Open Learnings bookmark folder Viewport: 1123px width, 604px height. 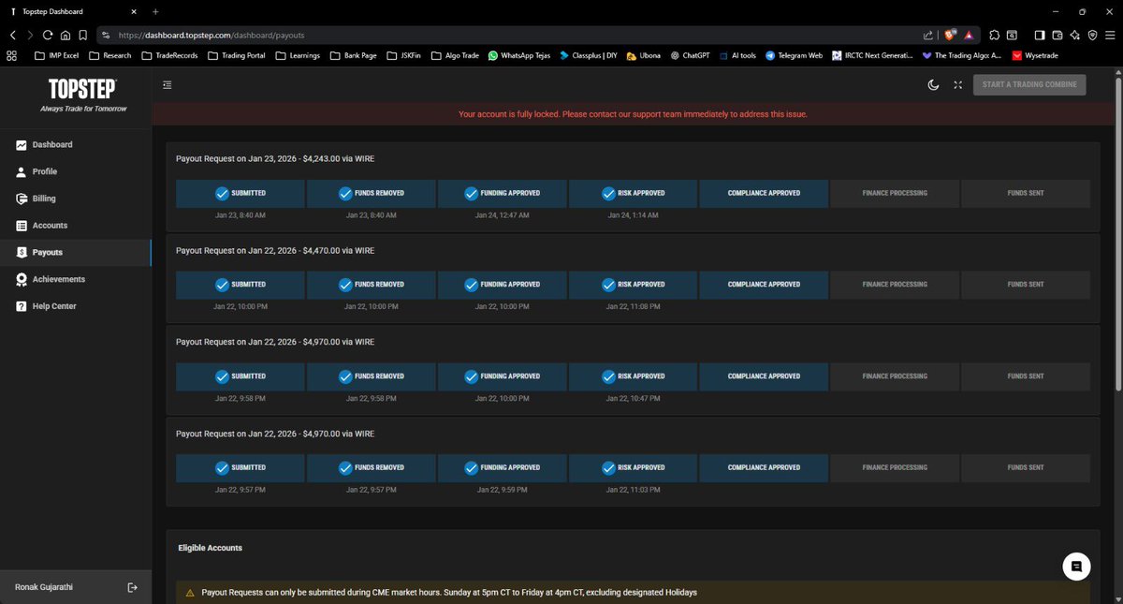pos(298,55)
